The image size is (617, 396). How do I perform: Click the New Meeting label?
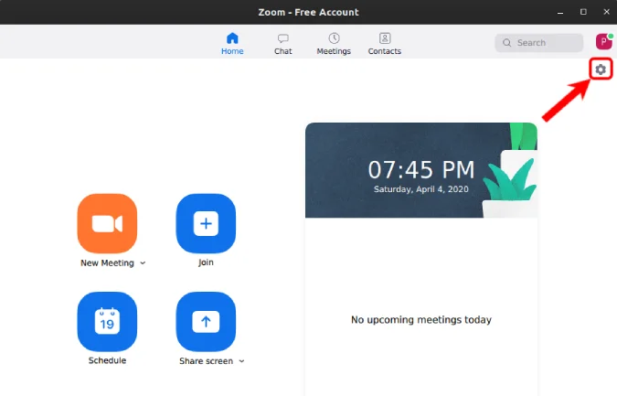coord(107,263)
